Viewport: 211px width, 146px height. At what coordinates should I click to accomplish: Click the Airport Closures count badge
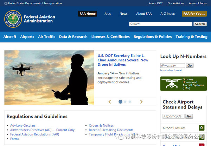coord(202,128)
